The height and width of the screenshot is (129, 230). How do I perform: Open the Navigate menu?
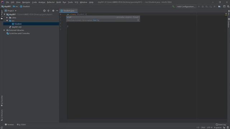[26, 2]
